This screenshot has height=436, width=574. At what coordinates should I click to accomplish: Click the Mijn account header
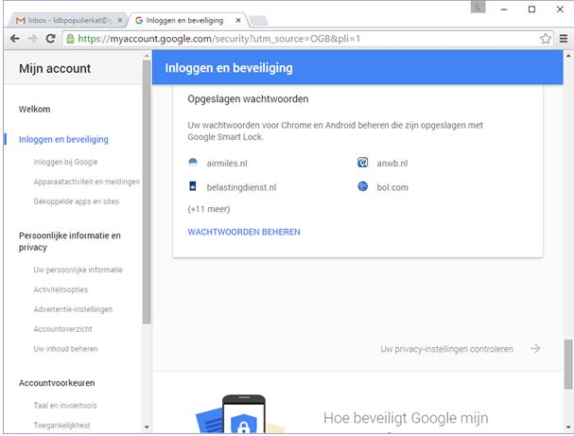click(x=55, y=68)
